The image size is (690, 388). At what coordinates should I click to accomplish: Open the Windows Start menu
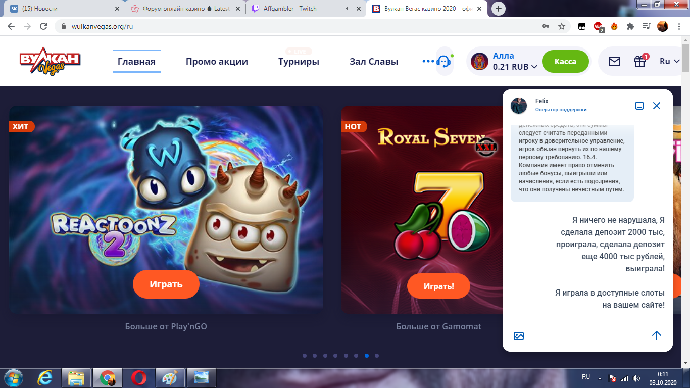click(14, 378)
